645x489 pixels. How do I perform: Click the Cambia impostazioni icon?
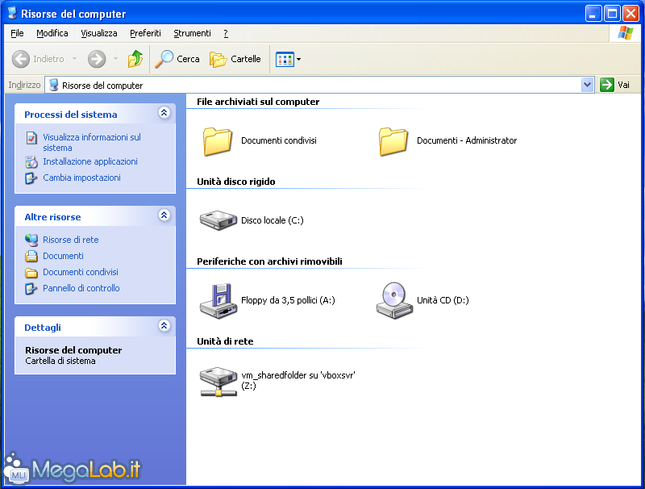click(31, 178)
